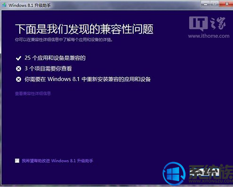Click the www.xitongzu.com watermark text
233x187 pixels.
click(x=211, y=181)
